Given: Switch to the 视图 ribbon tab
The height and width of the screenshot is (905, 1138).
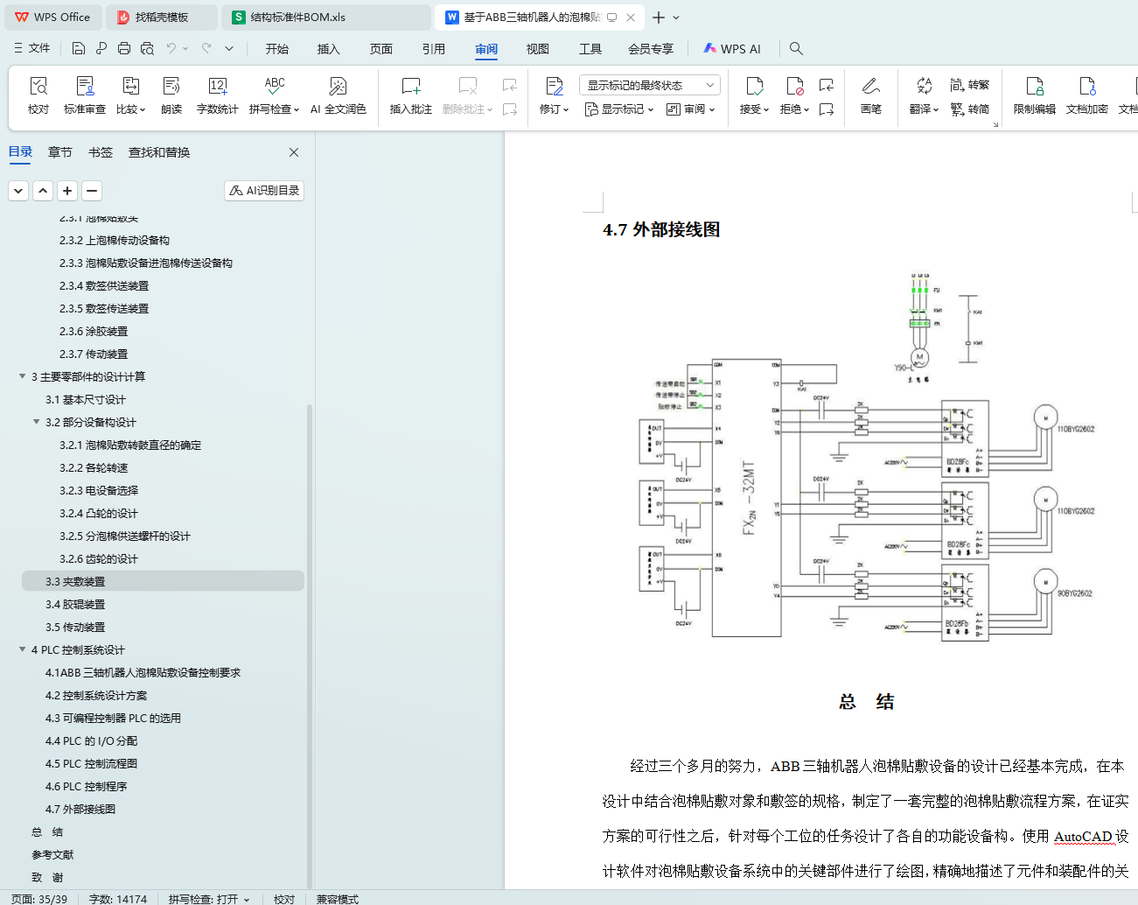Looking at the screenshot, I should tap(538, 49).
